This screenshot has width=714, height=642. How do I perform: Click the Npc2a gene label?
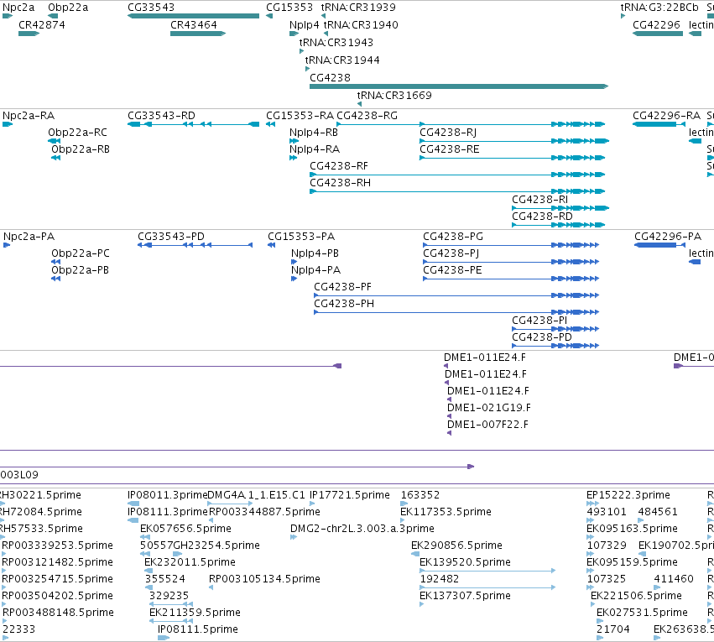pos(18,8)
